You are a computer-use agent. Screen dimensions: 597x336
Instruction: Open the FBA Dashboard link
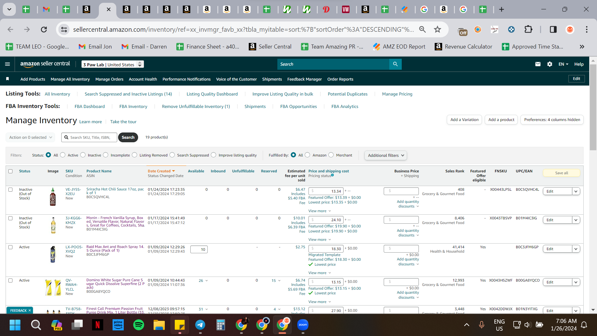click(90, 106)
